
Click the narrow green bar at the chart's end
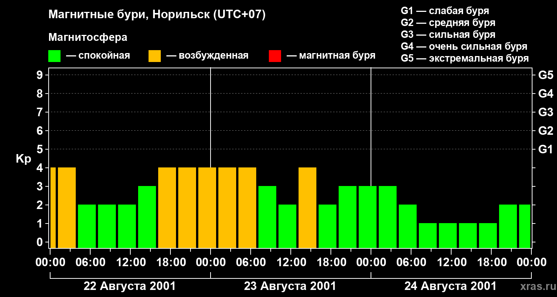525,226
